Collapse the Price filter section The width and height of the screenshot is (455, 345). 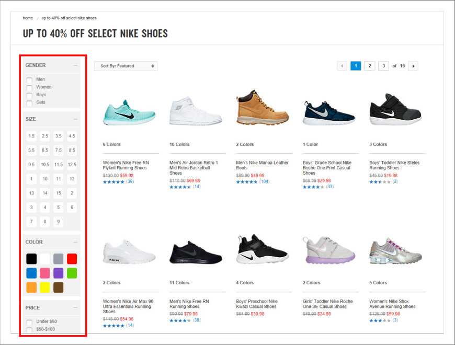click(x=75, y=307)
